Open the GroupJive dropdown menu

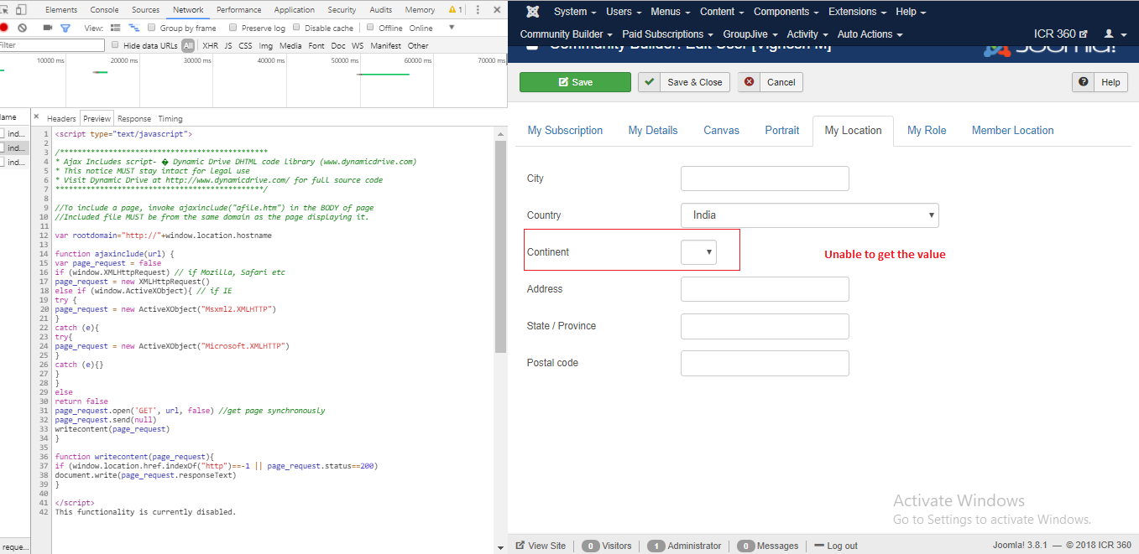(x=751, y=34)
